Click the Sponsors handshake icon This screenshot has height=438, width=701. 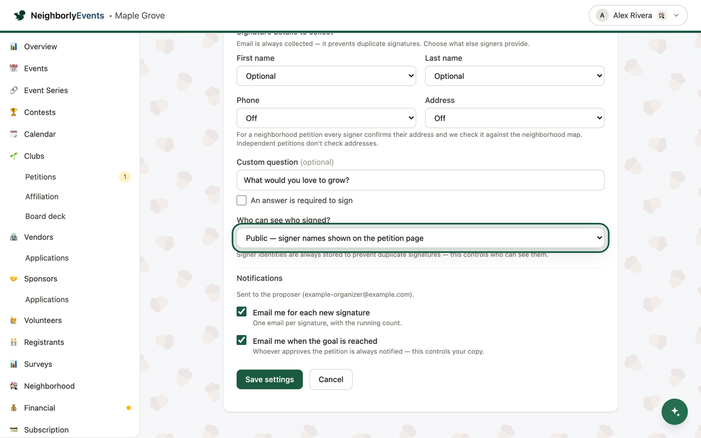[x=14, y=279]
